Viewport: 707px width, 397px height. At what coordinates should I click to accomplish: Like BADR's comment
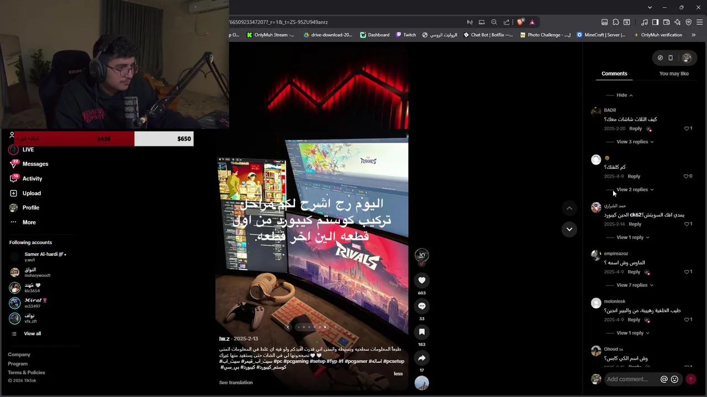point(688,128)
